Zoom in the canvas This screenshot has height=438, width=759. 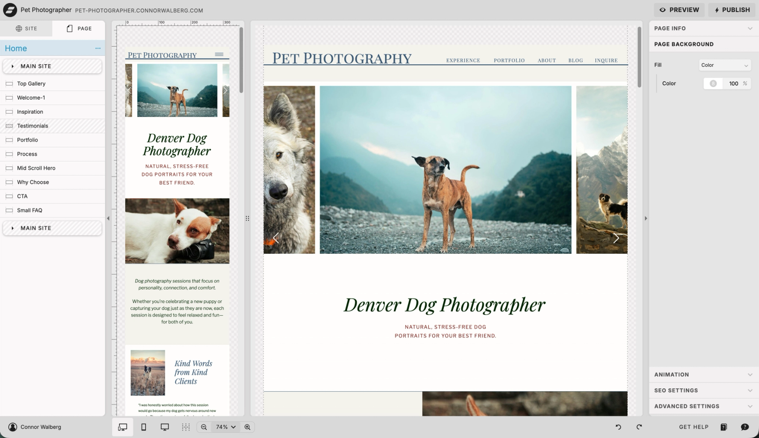click(247, 427)
